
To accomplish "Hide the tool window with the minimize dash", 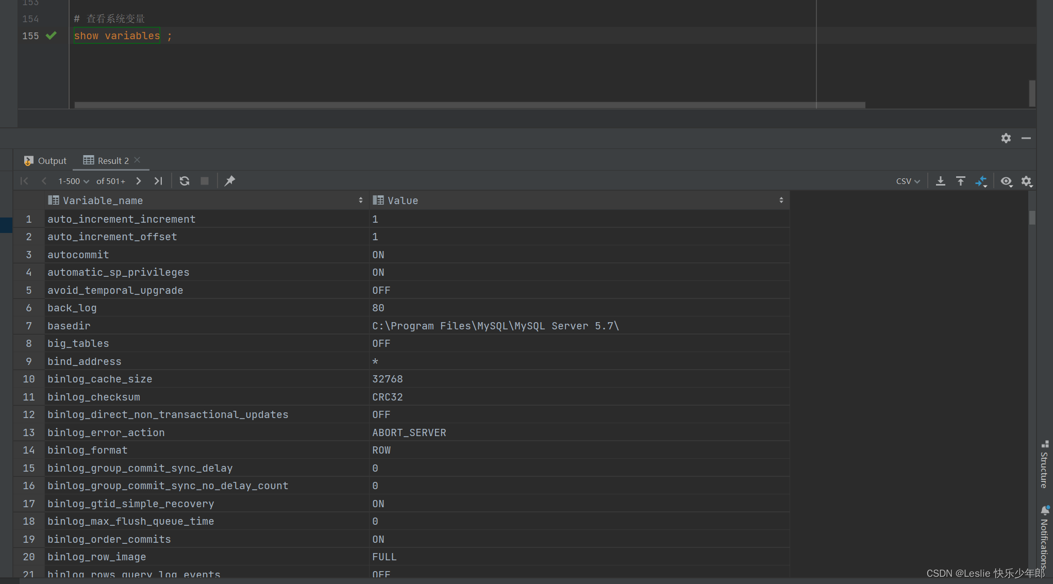I will pos(1026,138).
